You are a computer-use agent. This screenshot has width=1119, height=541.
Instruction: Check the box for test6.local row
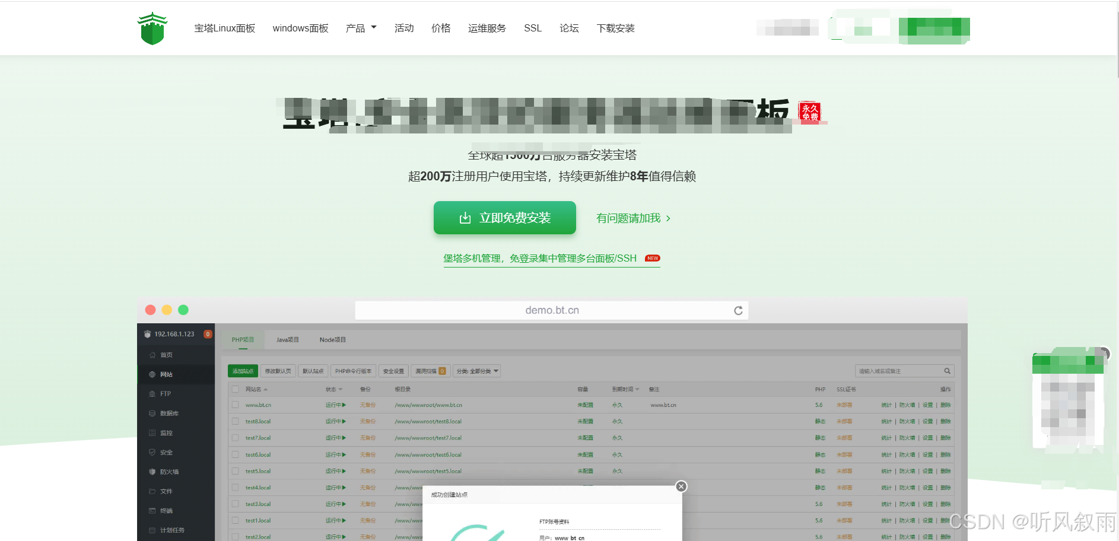236,455
